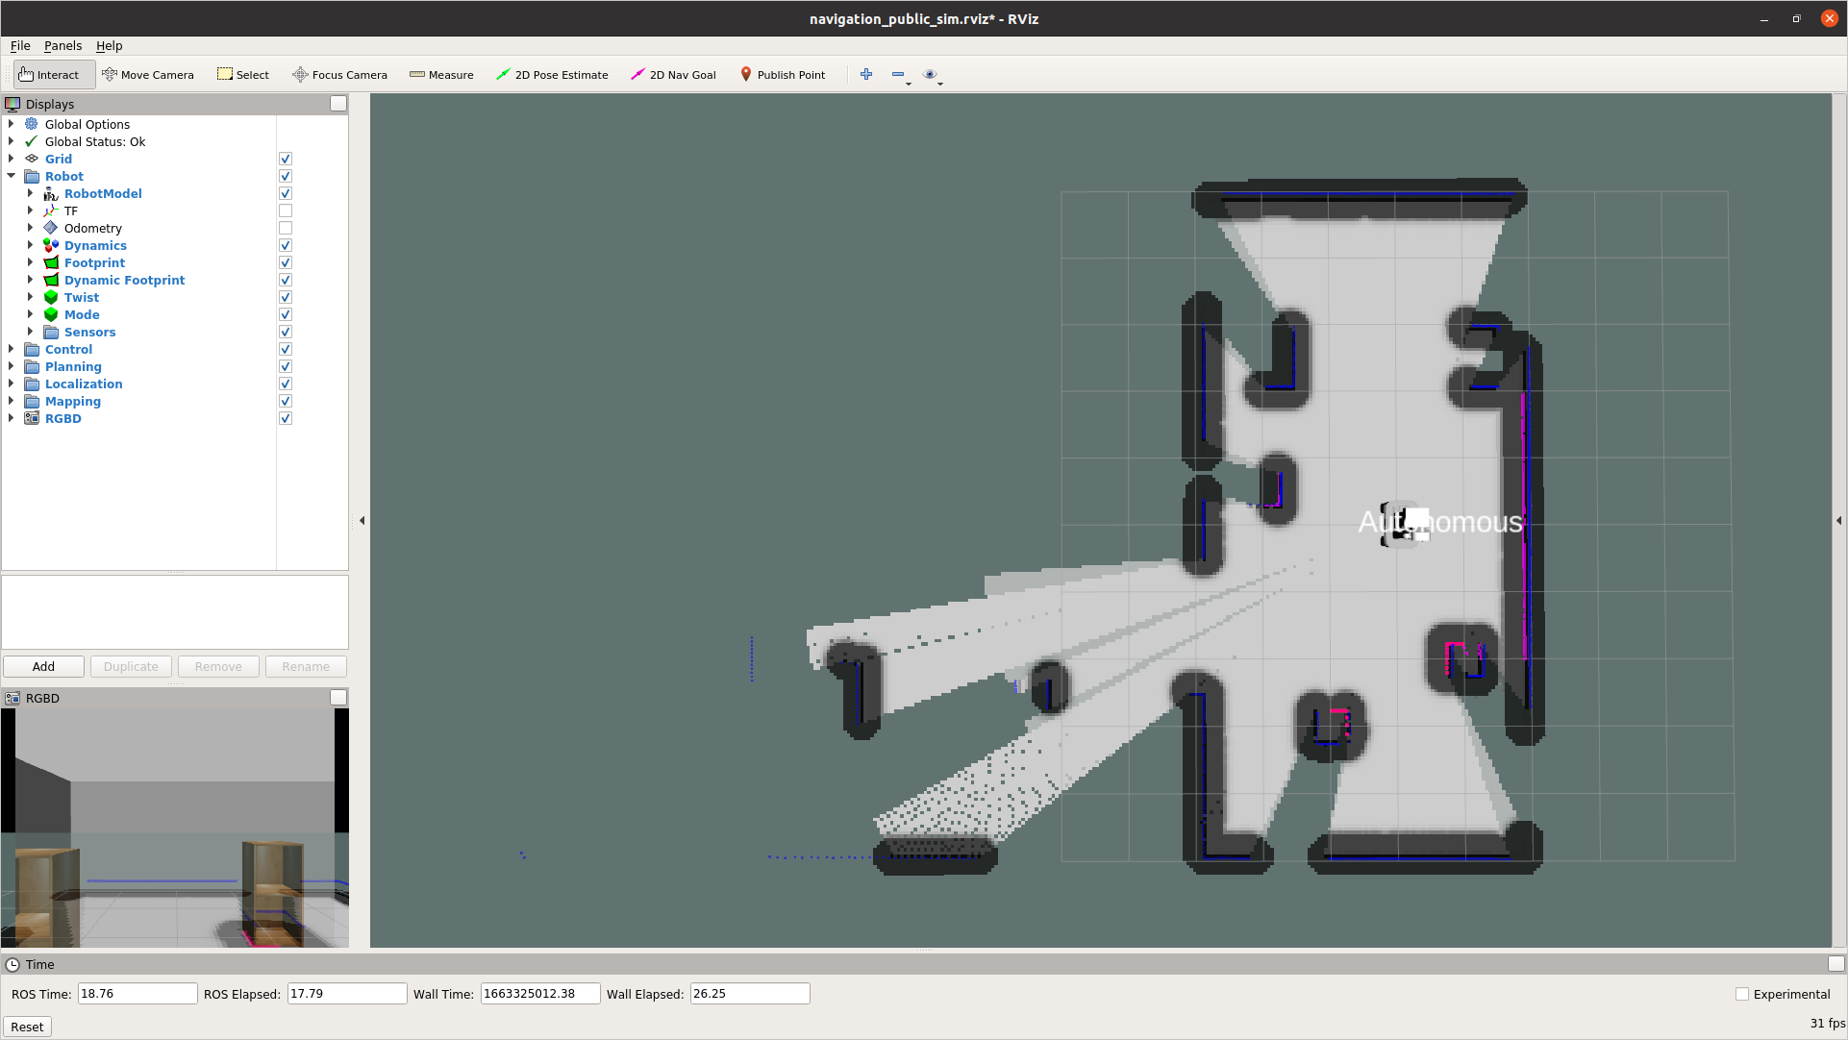1848x1040 pixels.
Task: Select the RobotModel icon
Action: tap(51, 193)
